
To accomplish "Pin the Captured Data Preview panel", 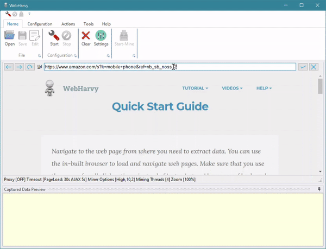I will click(319, 189).
